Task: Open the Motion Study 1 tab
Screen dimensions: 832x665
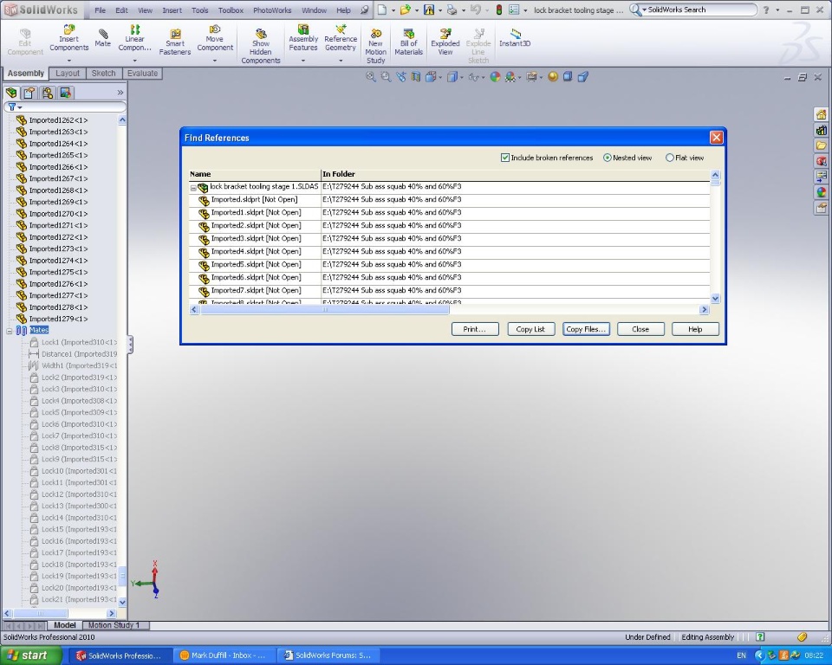Action: point(114,625)
